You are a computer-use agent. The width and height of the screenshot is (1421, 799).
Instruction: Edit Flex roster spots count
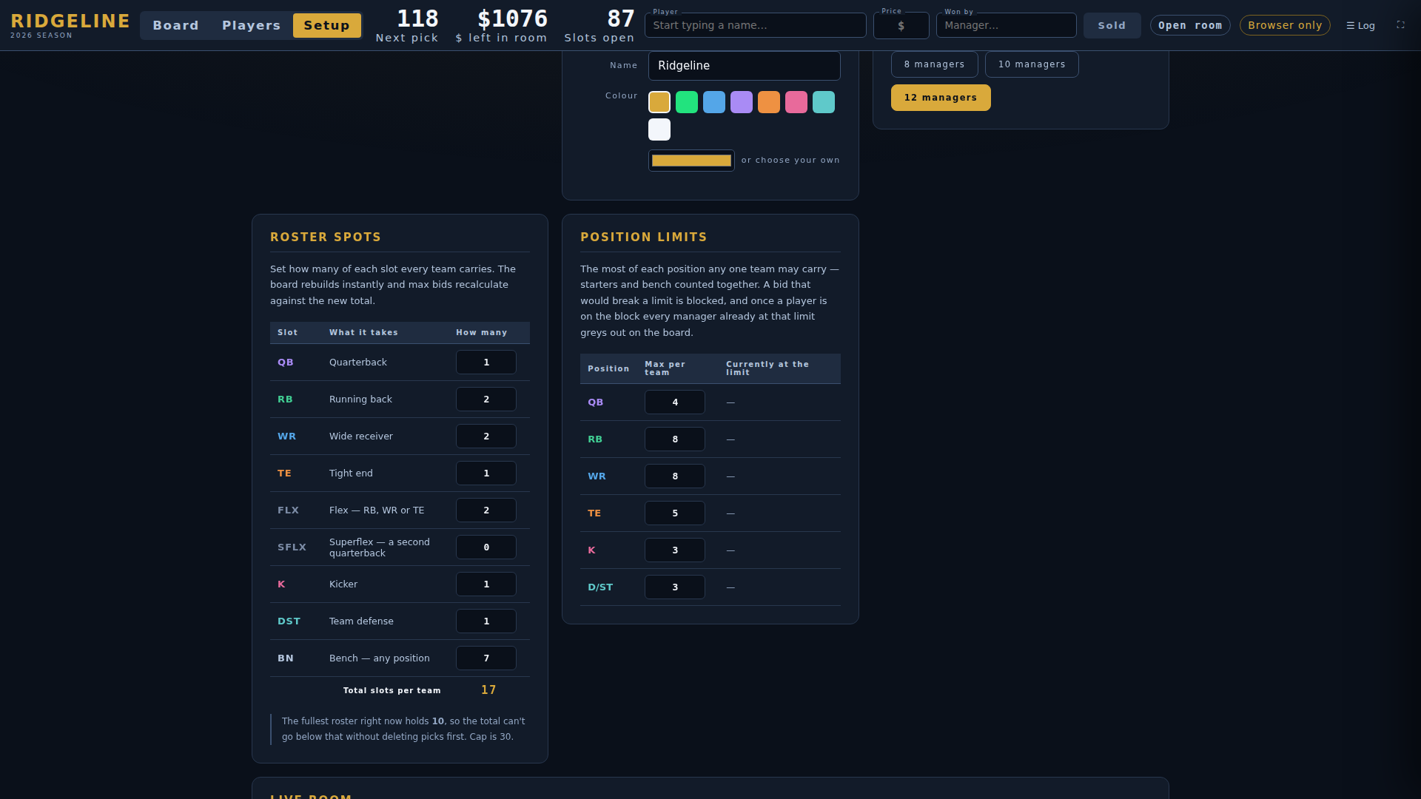(486, 510)
